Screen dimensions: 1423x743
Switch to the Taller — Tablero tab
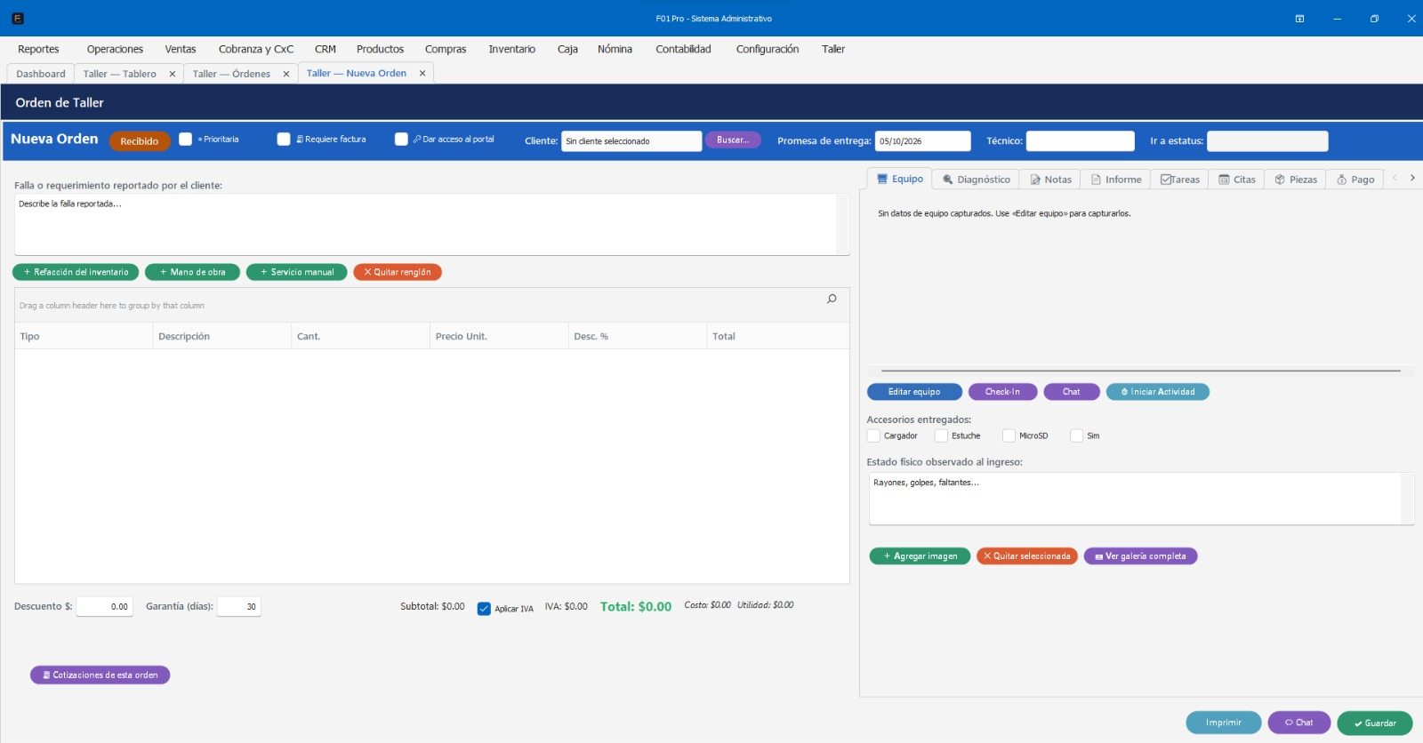coord(119,74)
